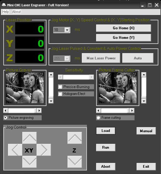Close the Mini CNC Laser Engraver window

pyautogui.click(x=157, y=5)
